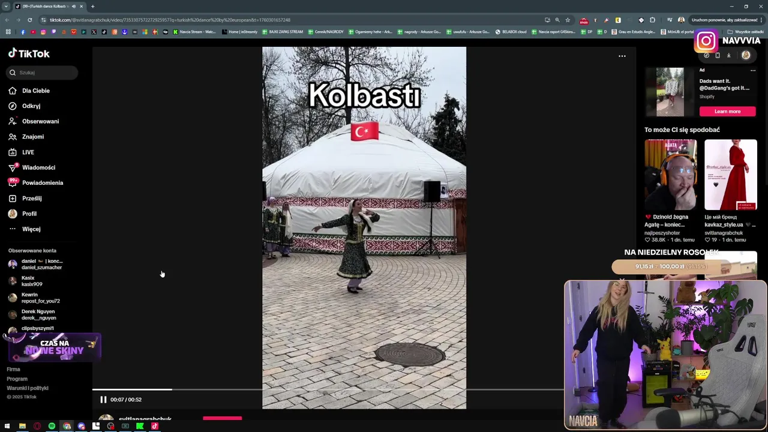Open Profil in the sidebar
Image resolution: width=768 pixels, height=432 pixels.
[x=22, y=214]
